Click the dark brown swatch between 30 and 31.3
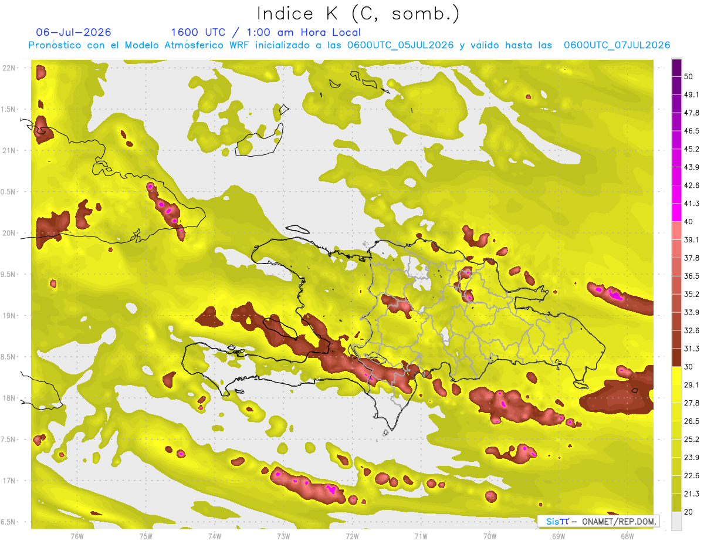Image resolution: width=704 pixels, height=544 pixels. pyautogui.click(x=676, y=357)
